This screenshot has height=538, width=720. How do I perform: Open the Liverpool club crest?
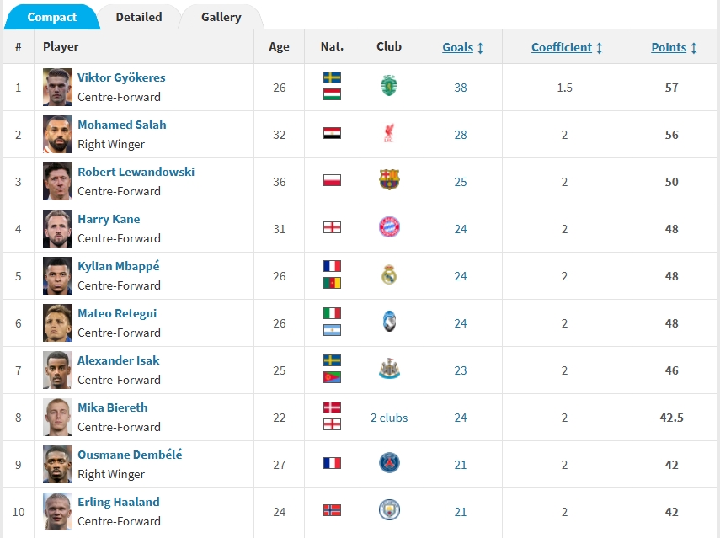click(x=389, y=133)
